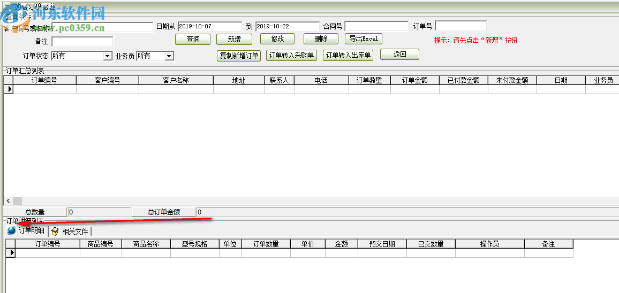This screenshot has height=293, width=619.
Task: Click the window icon beside 销售订单管理 title
Action: [x=6, y=5]
